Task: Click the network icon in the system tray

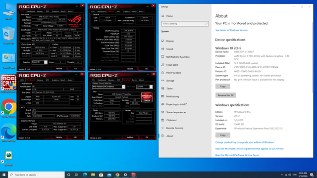Action: pos(286,175)
